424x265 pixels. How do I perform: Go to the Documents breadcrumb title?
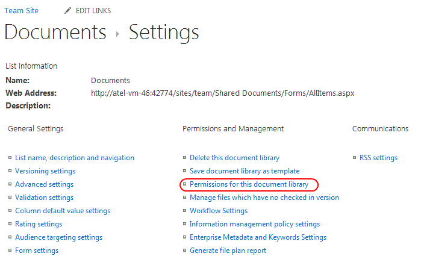click(55, 32)
